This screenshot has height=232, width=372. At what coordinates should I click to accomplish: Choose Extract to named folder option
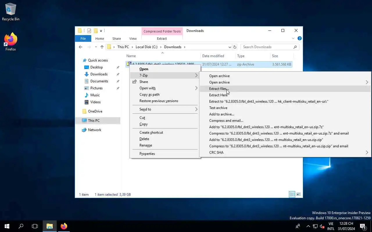[x=285, y=101]
